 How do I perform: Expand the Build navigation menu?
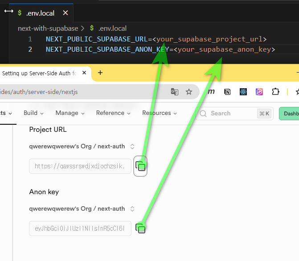33,113
